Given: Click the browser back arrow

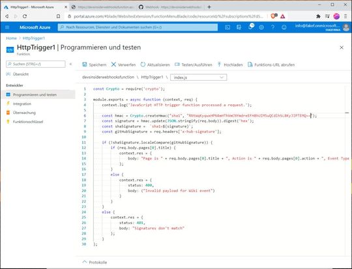Looking at the screenshot, I should 7,16.
